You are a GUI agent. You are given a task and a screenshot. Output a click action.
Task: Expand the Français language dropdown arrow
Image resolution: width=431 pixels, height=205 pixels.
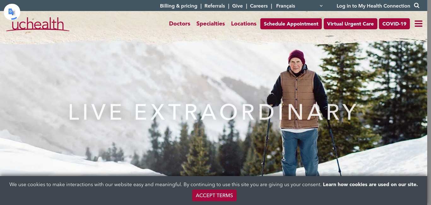[x=321, y=6]
